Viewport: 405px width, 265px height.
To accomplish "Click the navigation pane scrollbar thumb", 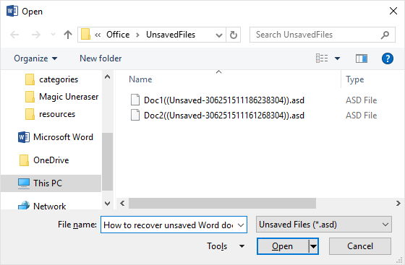I will (108, 162).
